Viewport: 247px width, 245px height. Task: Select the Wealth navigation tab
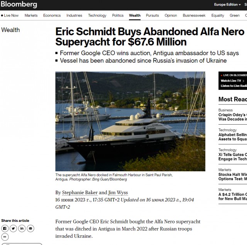tap(135, 15)
